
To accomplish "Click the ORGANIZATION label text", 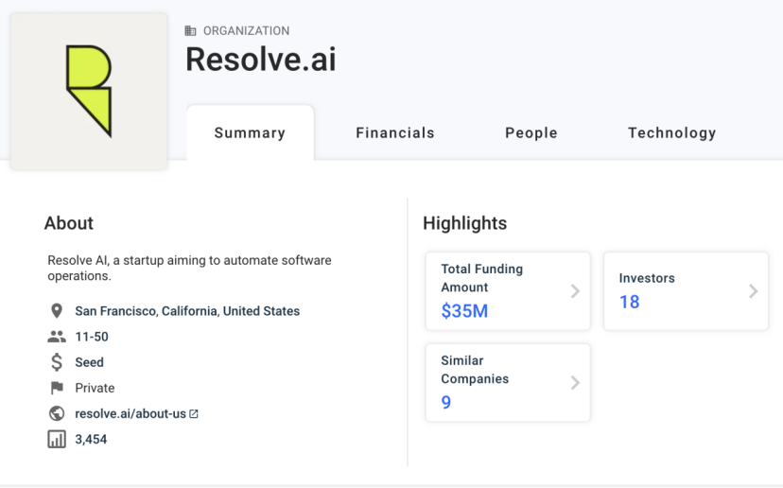I will [x=246, y=31].
